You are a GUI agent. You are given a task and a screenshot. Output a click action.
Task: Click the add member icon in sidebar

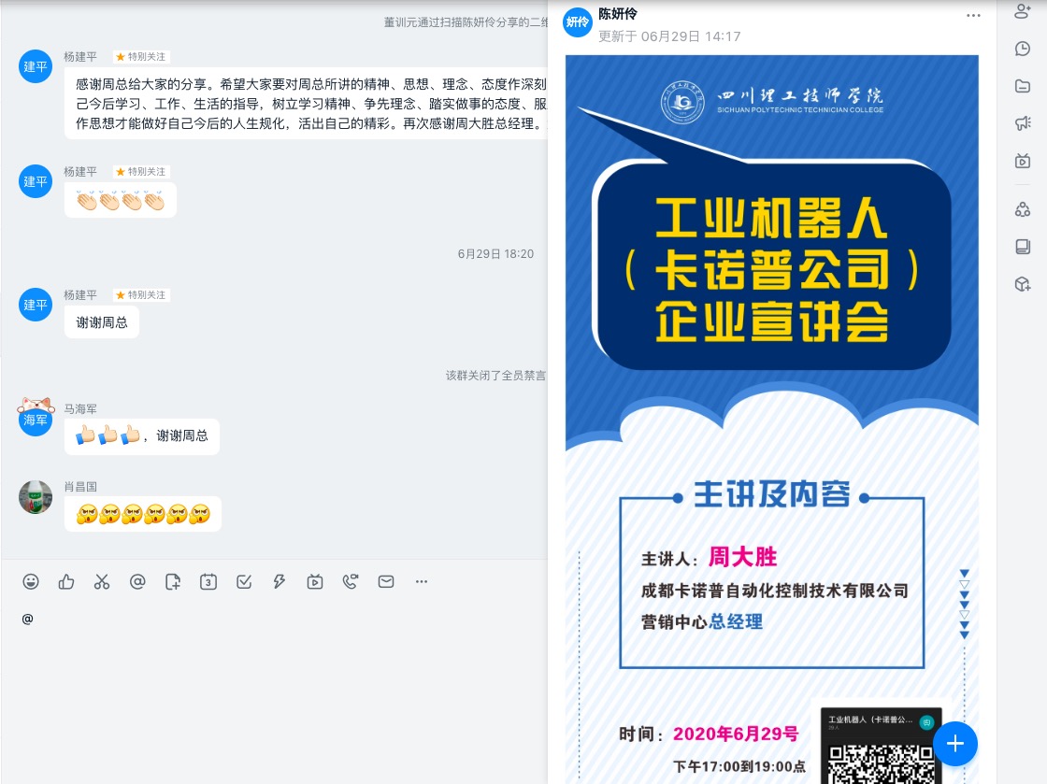click(1023, 10)
